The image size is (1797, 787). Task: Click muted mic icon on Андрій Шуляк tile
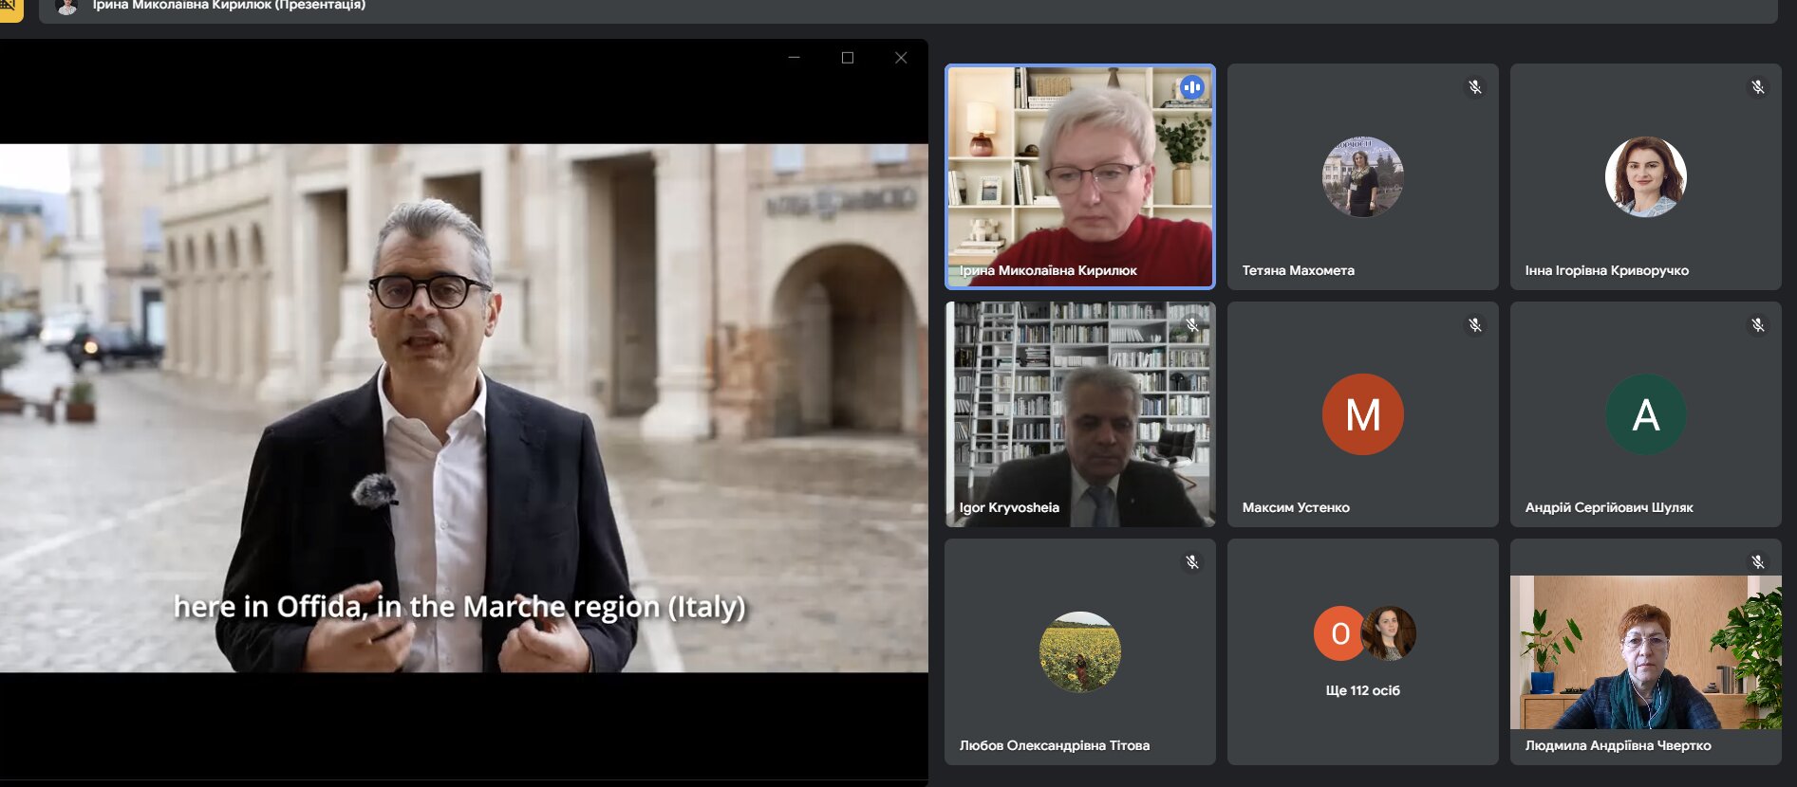(1757, 325)
